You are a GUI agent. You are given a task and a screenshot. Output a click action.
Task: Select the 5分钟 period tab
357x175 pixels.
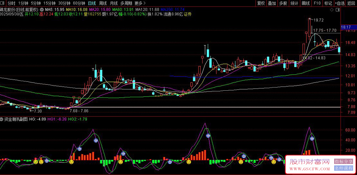click(x=36, y=4)
